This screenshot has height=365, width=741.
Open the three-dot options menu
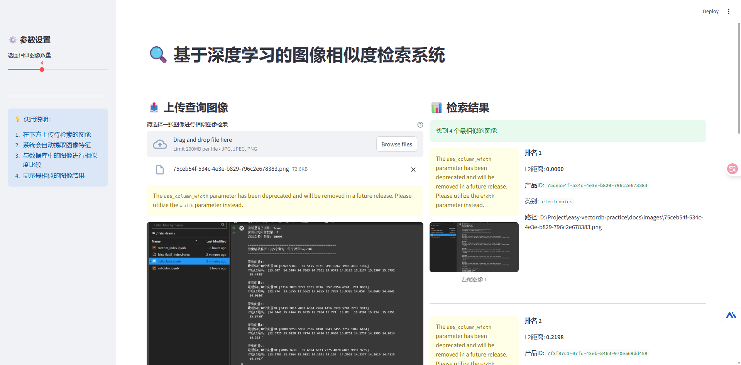click(729, 11)
